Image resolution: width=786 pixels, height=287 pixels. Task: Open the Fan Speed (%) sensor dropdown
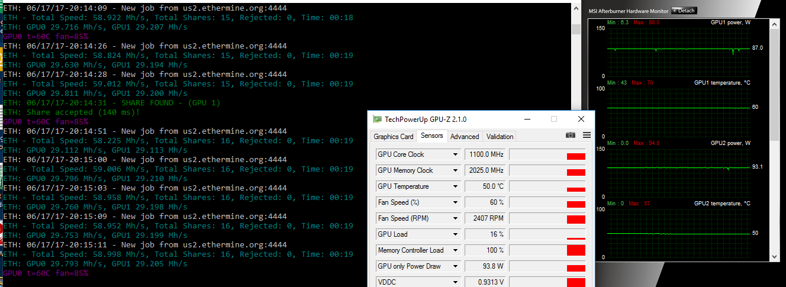coord(455,202)
